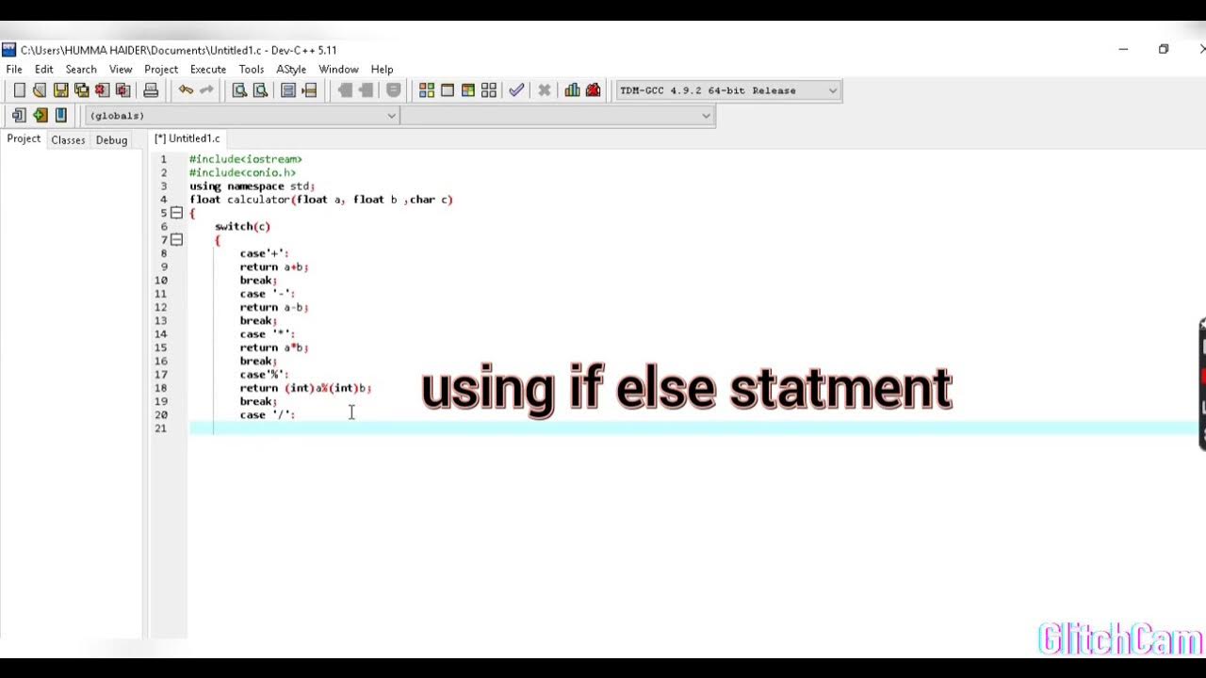
Task: Open the Help menu
Action: pos(382,70)
